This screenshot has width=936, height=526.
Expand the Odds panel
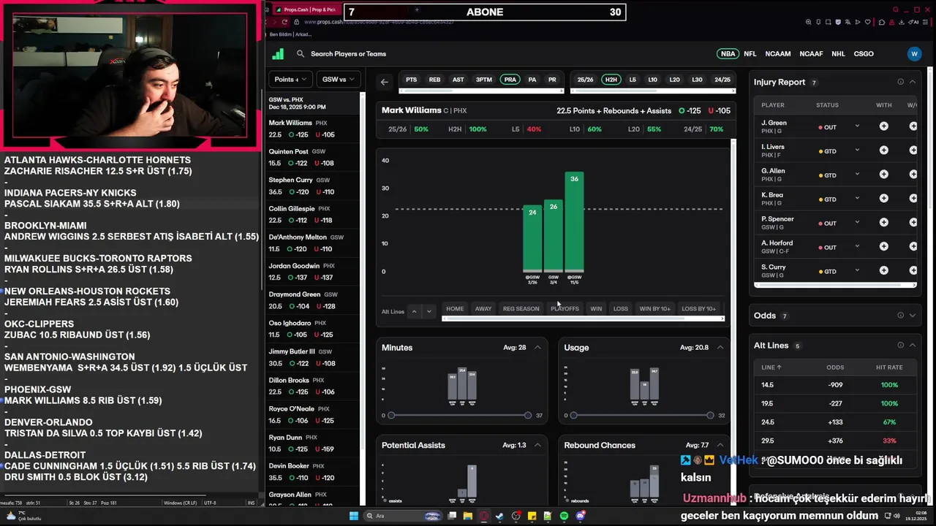pos(913,316)
